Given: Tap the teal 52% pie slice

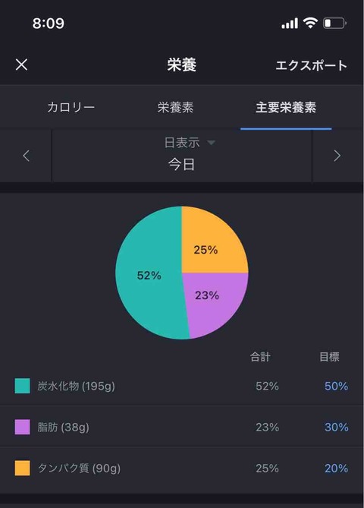Looking at the screenshot, I should pos(149,276).
